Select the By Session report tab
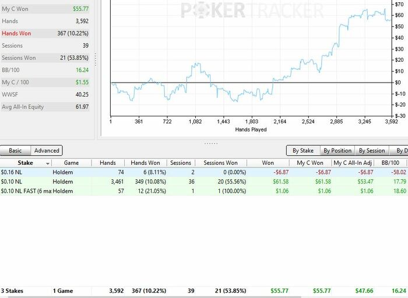408x298 pixels. [x=372, y=151]
